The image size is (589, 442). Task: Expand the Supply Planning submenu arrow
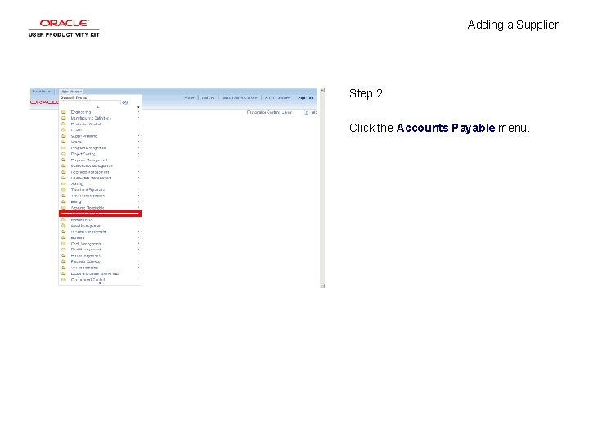(138, 136)
